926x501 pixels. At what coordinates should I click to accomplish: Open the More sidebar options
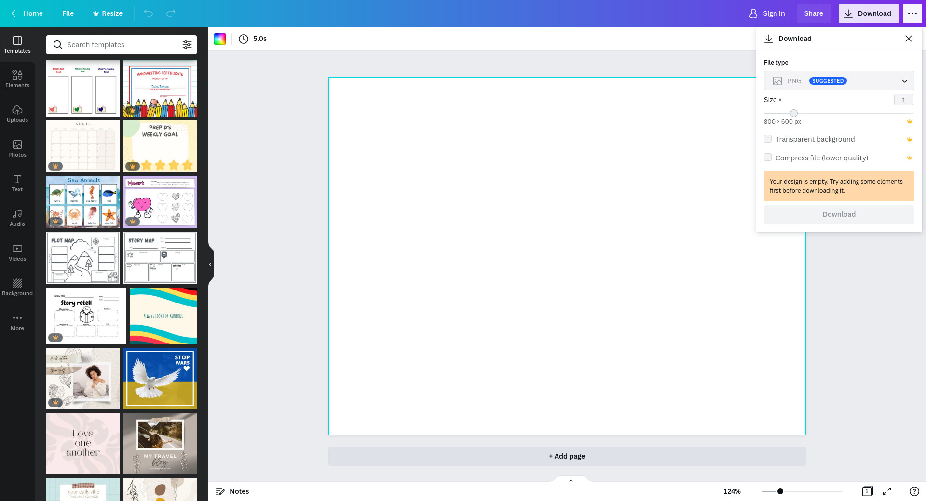pyautogui.click(x=17, y=322)
